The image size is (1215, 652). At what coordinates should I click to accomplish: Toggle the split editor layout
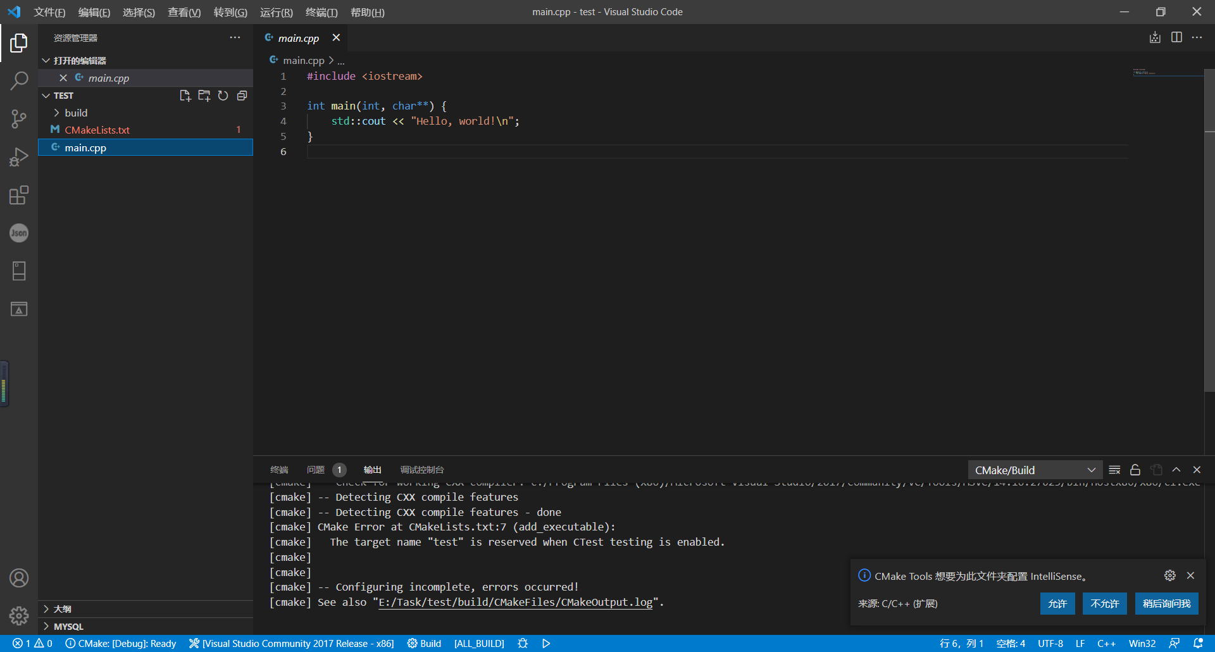click(x=1176, y=37)
